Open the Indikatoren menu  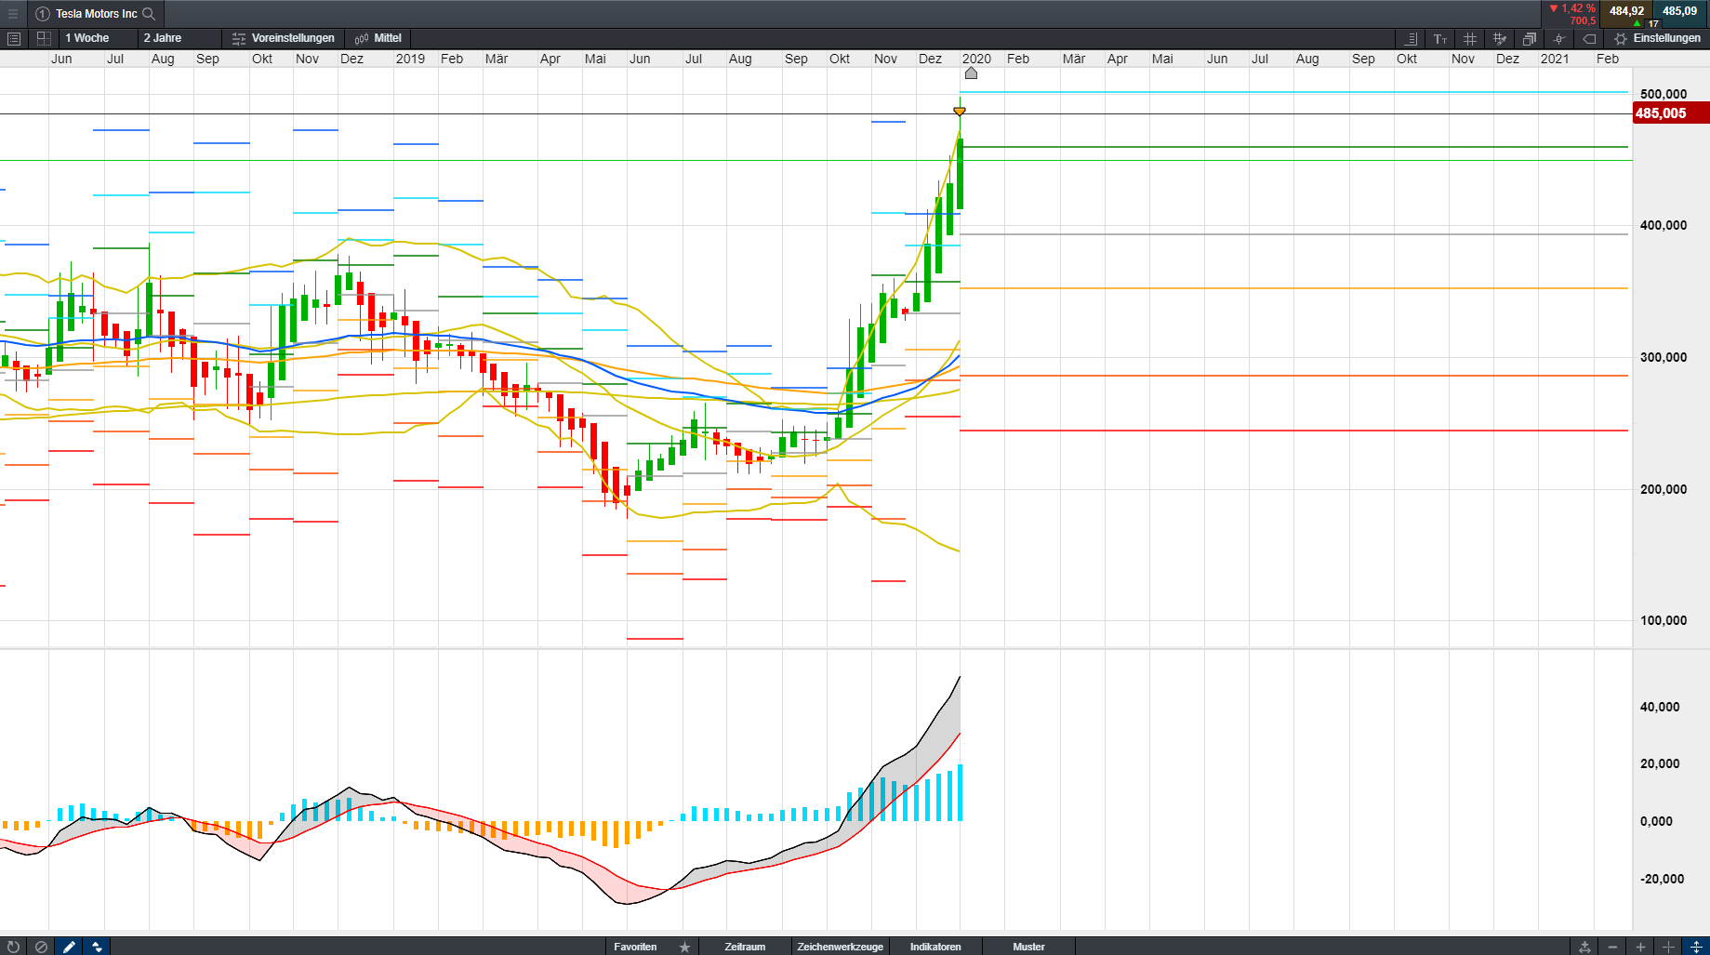pyautogui.click(x=935, y=947)
